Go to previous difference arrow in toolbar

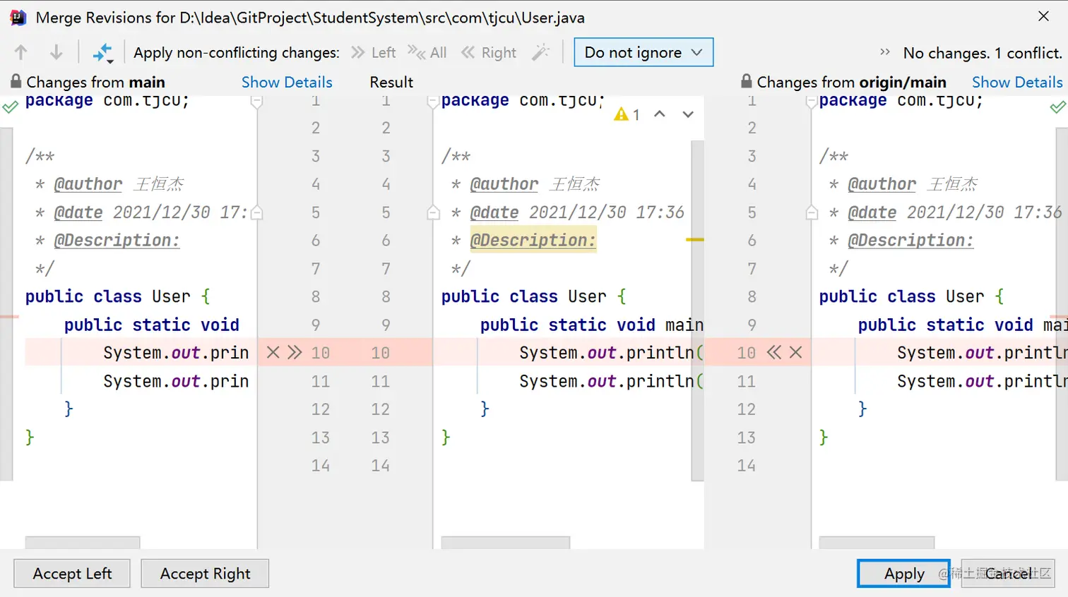tap(21, 52)
